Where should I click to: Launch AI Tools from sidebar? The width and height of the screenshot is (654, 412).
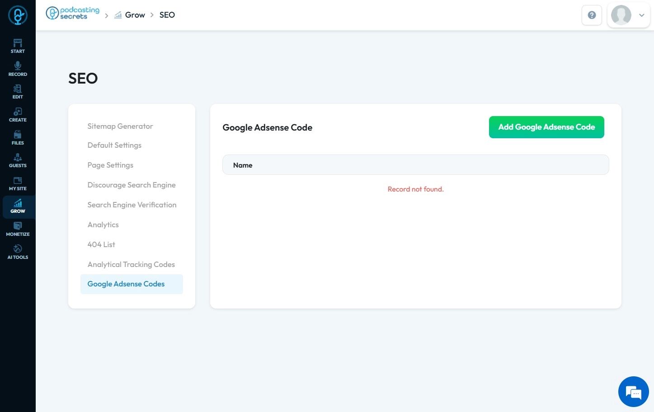(18, 252)
